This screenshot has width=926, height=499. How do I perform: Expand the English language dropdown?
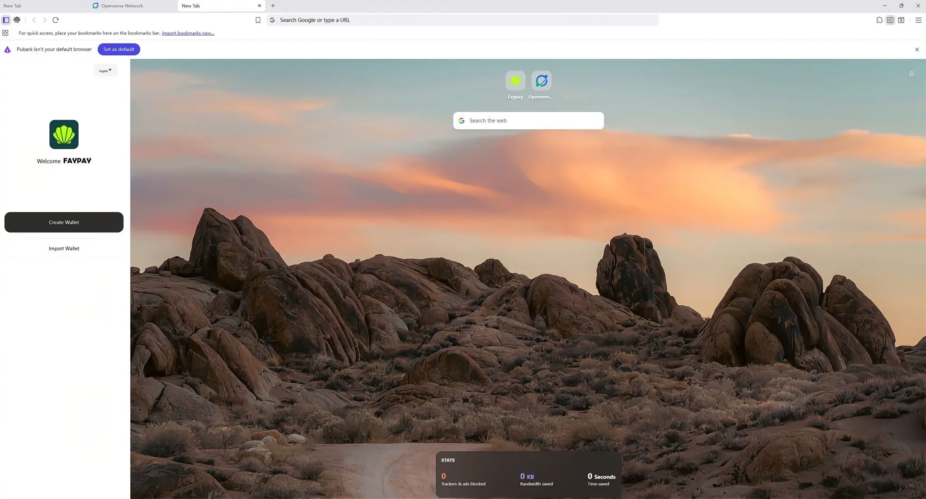pos(105,71)
